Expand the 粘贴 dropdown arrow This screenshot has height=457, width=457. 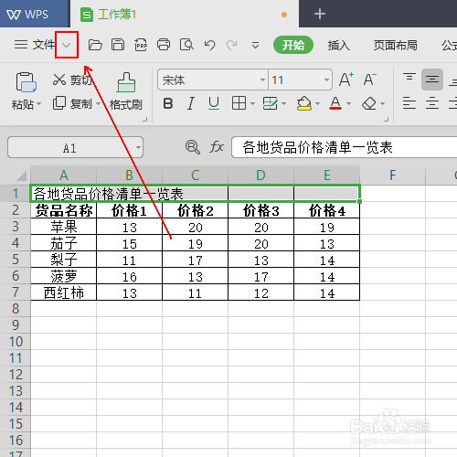38,104
